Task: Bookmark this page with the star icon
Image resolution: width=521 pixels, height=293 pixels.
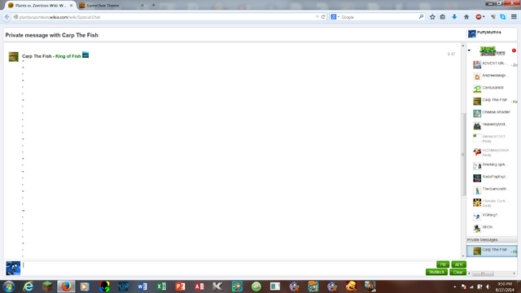Action: (432, 17)
